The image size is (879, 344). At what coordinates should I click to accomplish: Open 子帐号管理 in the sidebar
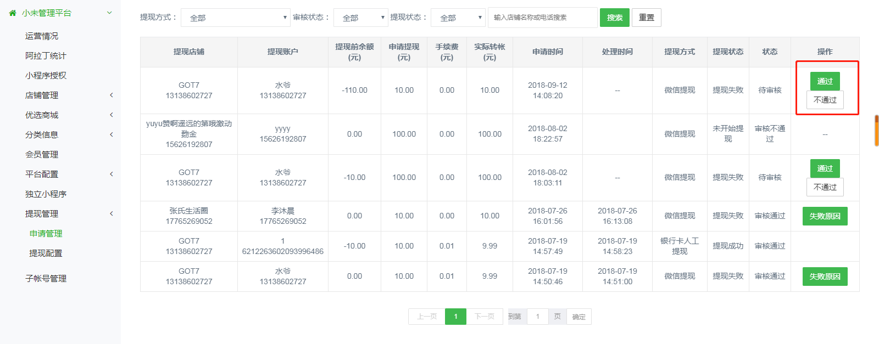[46, 278]
